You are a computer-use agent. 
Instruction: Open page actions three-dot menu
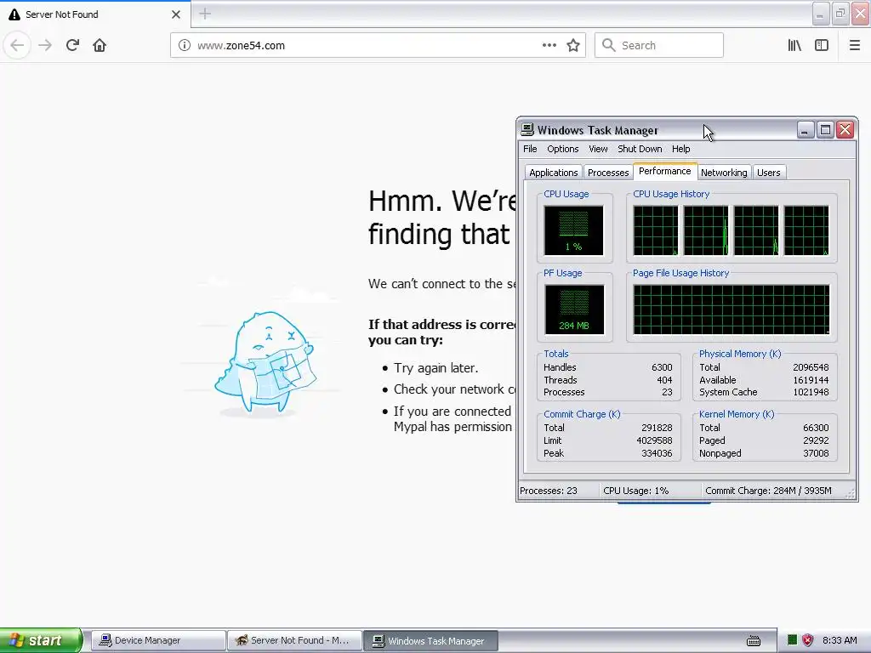(x=549, y=45)
